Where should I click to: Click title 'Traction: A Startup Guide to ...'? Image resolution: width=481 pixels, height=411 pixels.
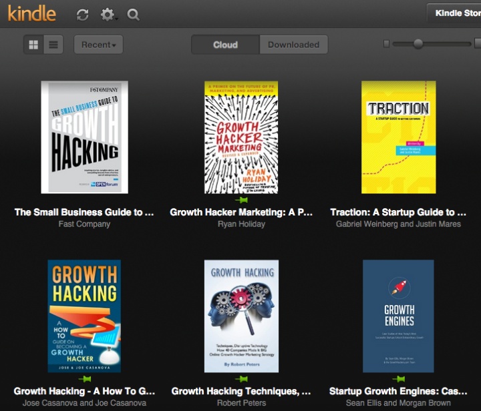398,212
